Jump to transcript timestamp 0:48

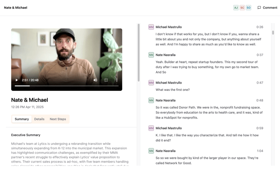(x=260, y=100)
